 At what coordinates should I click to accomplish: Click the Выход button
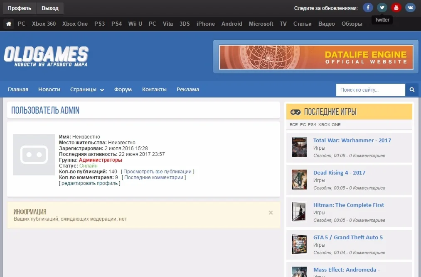click(50, 8)
